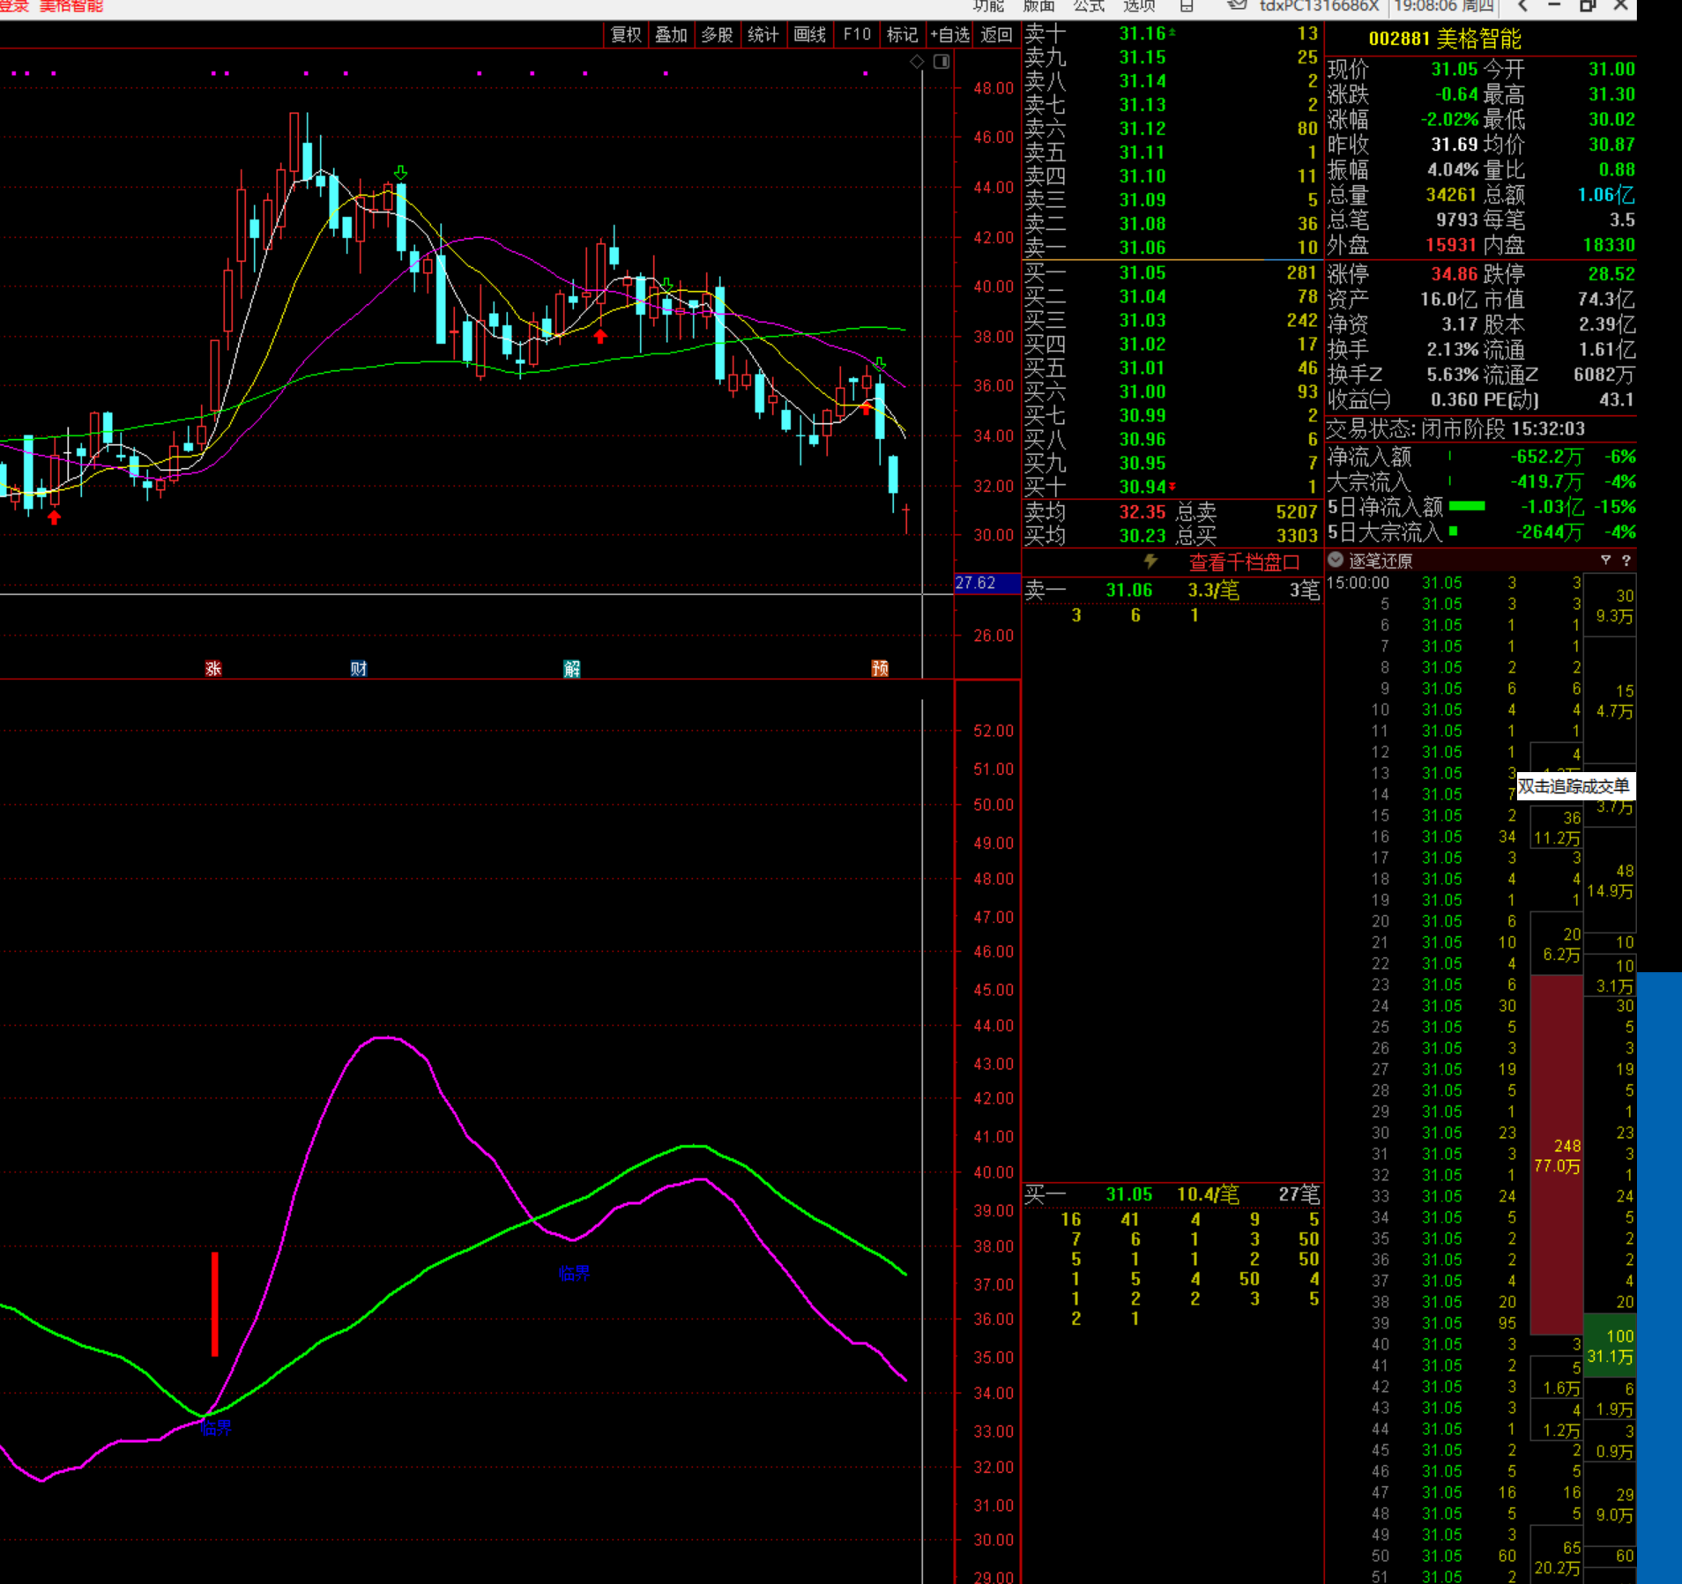The height and width of the screenshot is (1584, 1682).
Task: Click the filter icon in 逐笔还原 header
Action: pos(1605,560)
